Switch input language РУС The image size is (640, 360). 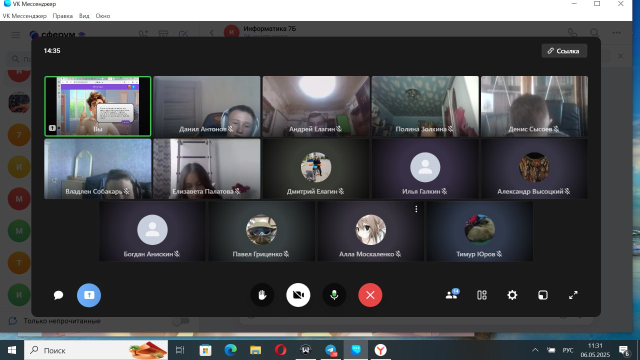(568, 350)
